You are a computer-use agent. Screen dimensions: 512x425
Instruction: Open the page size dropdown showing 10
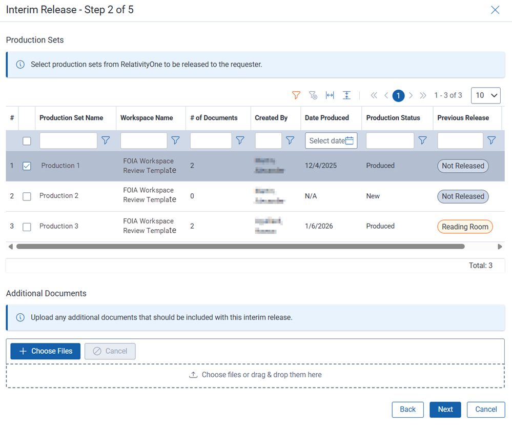(x=485, y=95)
